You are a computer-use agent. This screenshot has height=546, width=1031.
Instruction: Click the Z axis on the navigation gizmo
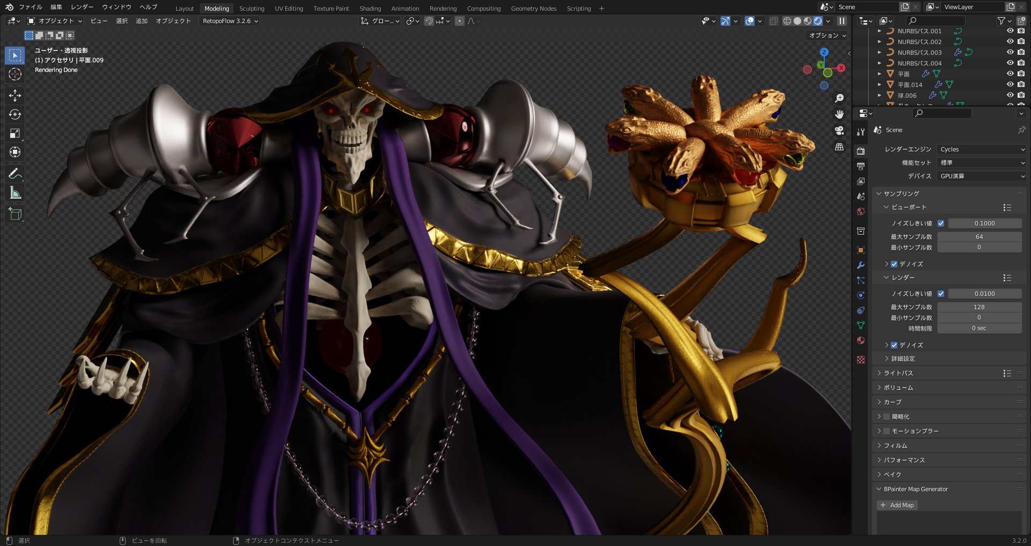pos(824,52)
